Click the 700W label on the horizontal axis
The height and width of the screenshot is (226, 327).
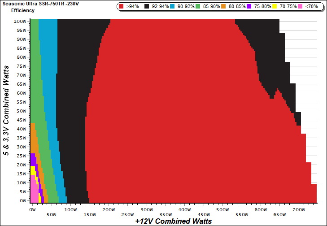299,209
